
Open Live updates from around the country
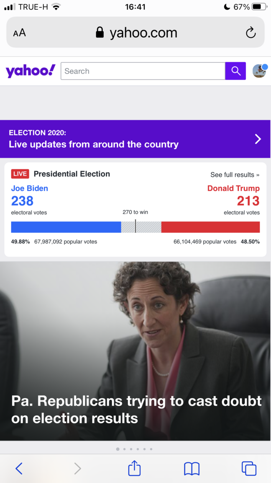click(94, 144)
